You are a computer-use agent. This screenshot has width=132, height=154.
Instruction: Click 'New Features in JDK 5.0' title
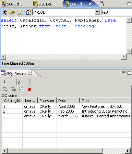click(x=102, y=106)
